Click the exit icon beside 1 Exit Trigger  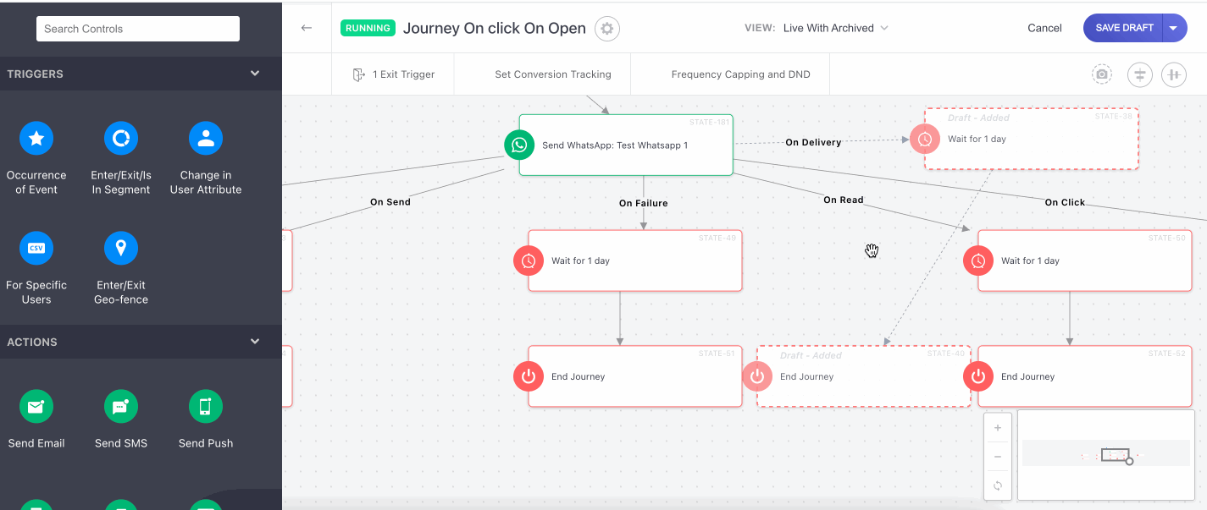[359, 74]
